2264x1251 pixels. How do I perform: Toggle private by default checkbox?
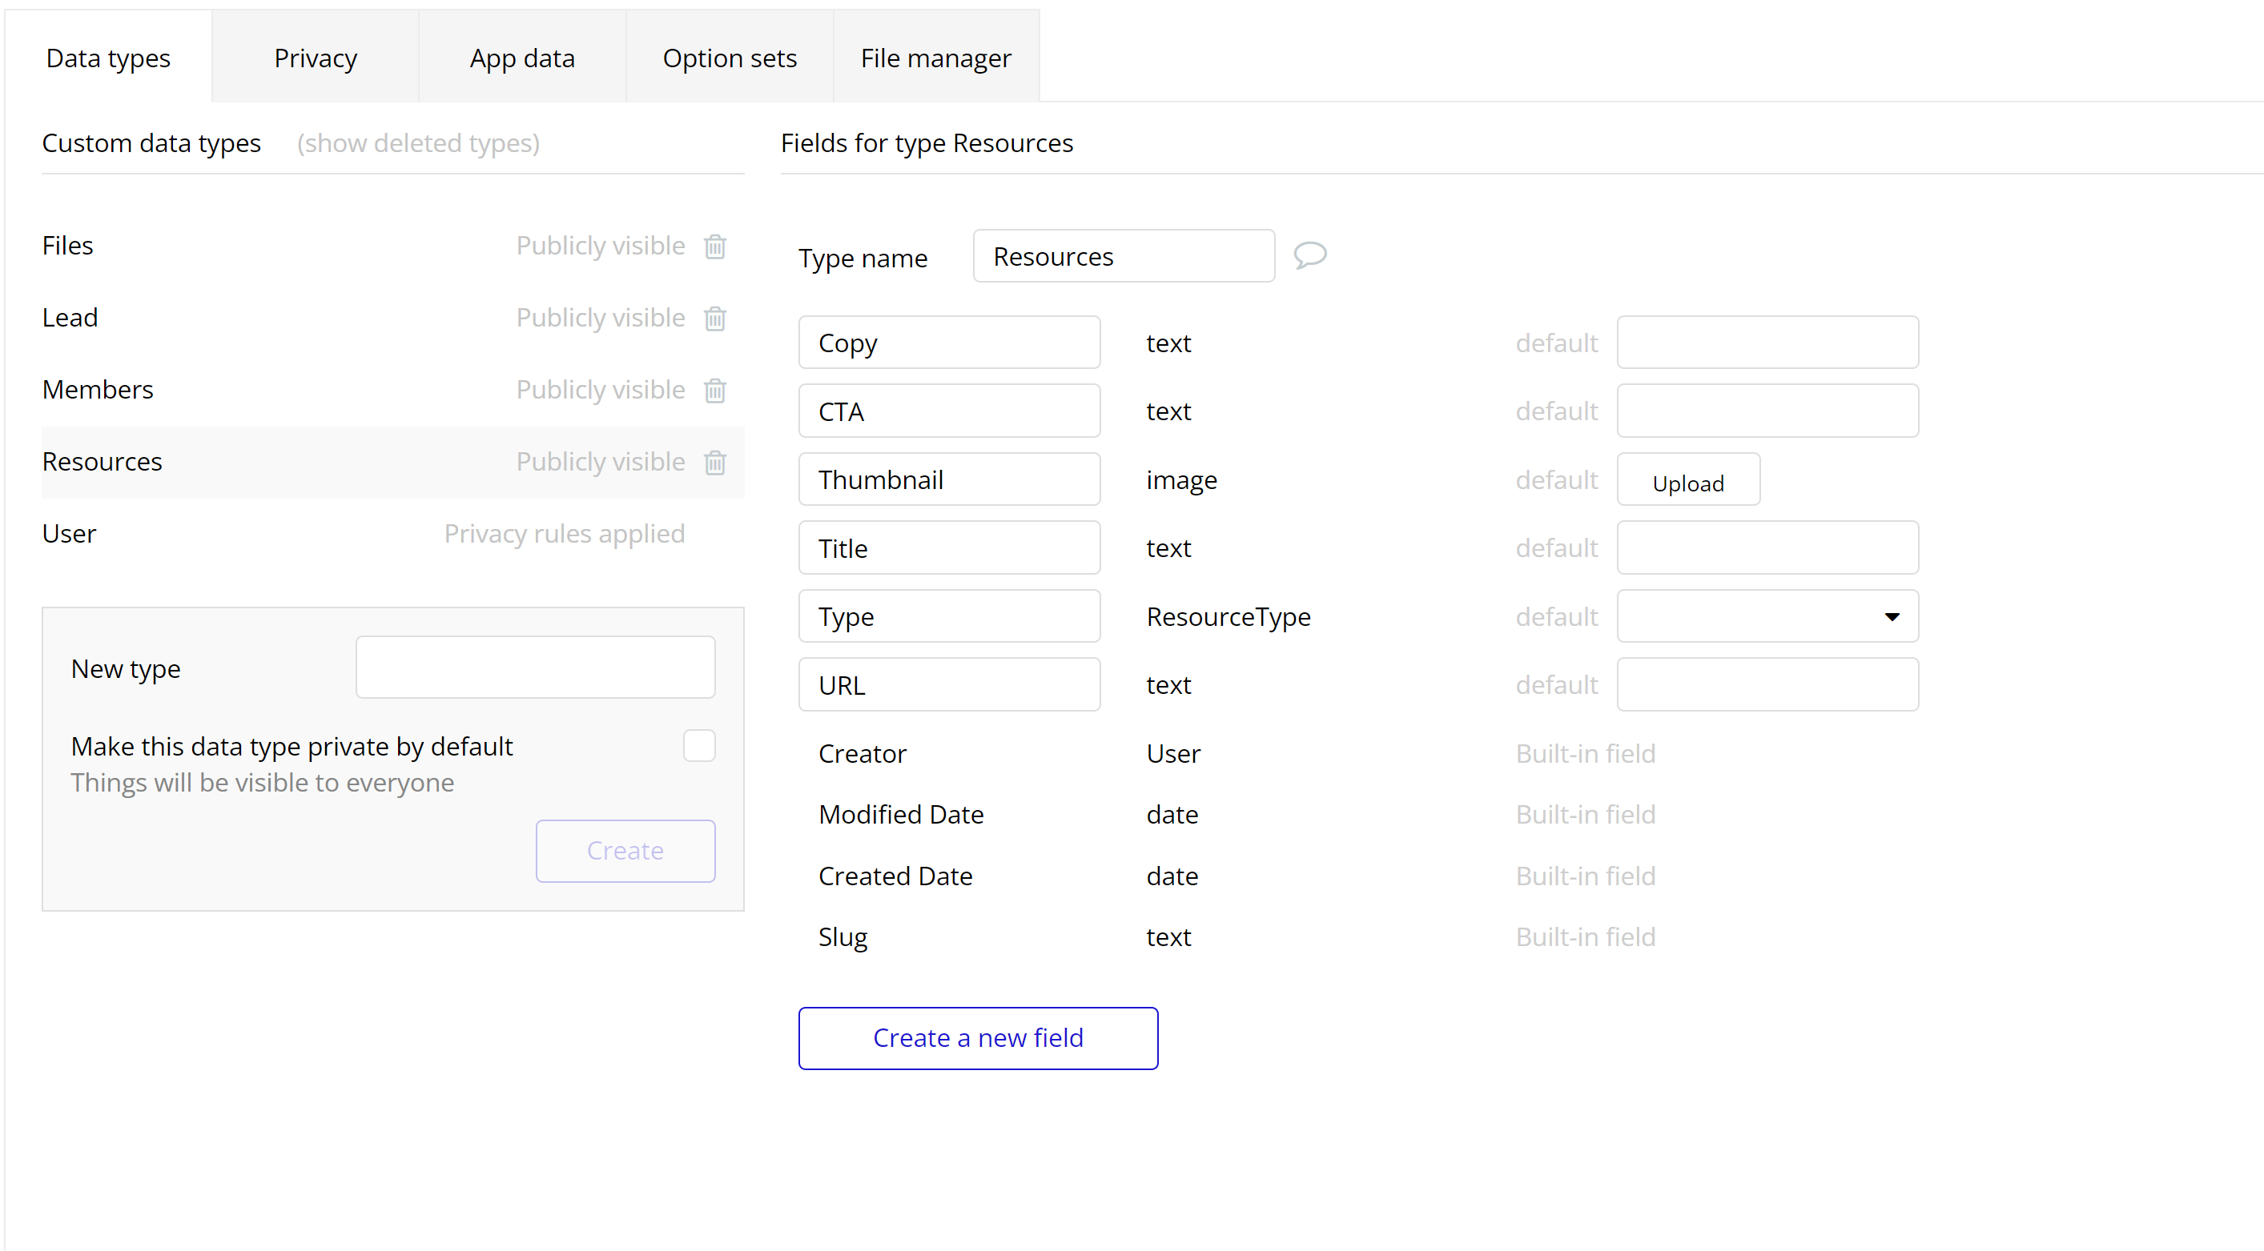[698, 746]
